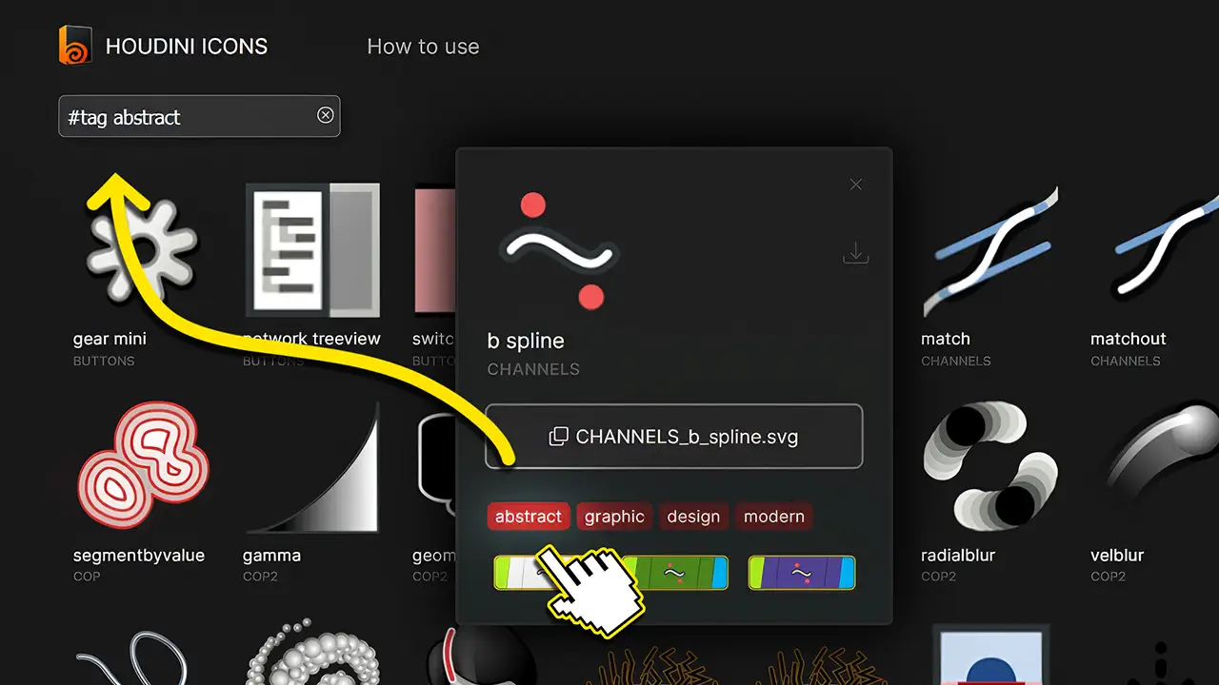Image resolution: width=1219 pixels, height=685 pixels.
Task: Filter by the graphic tag
Action: click(614, 517)
